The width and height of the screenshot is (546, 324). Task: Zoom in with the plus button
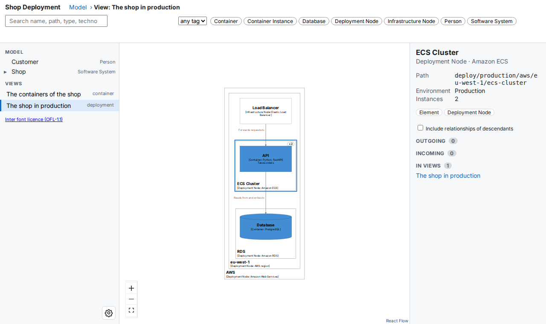pyautogui.click(x=131, y=288)
